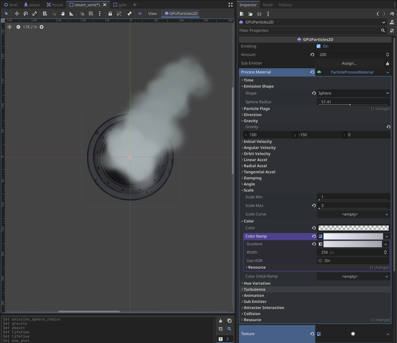Open Color Initial Ramp empty dropdown
This screenshot has width=397, height=343.
coord(354,276)
